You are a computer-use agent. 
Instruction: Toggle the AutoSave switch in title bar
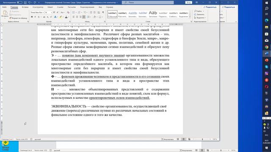pos(19,3)
